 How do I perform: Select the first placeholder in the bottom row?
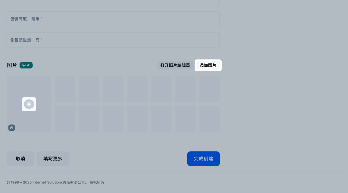tap(65, 119)
